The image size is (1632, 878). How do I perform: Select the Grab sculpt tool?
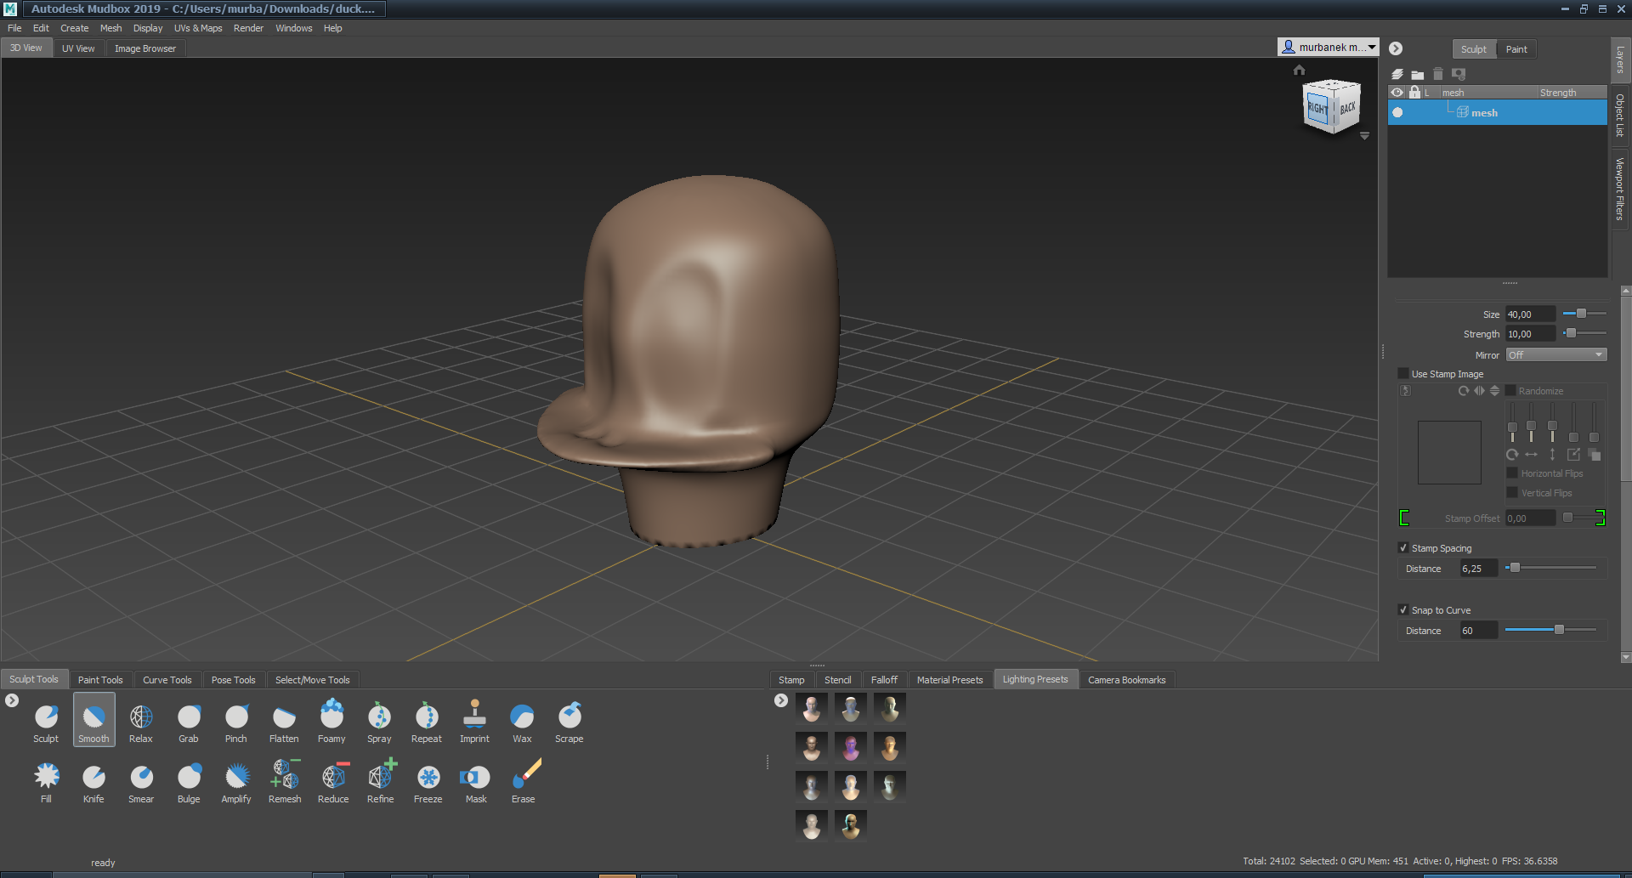(189, 719)
